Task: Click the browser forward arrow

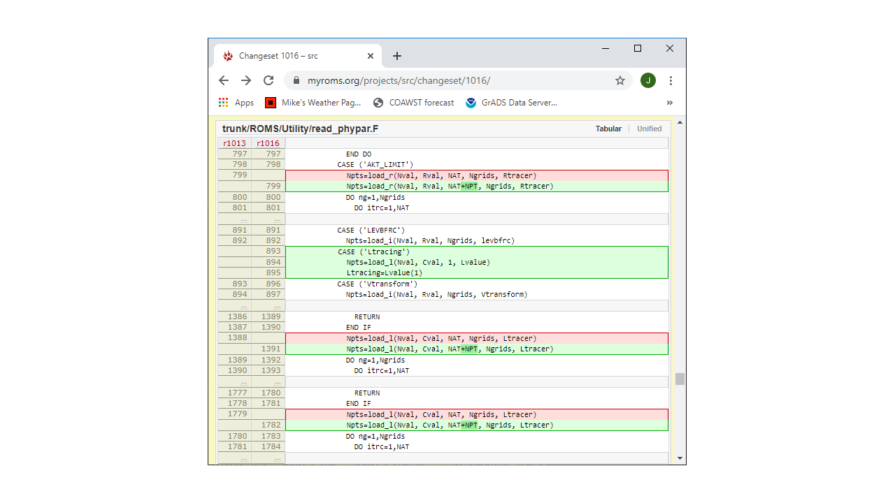Action: tap(246, 80)
